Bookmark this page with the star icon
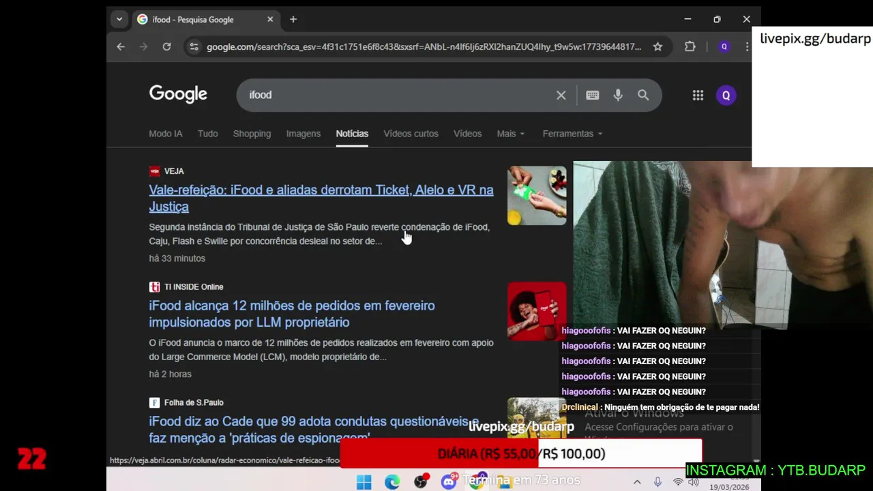The height and width of the screenshot is (491, 873). point(657,46)
